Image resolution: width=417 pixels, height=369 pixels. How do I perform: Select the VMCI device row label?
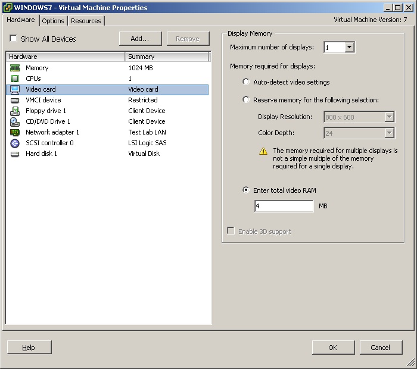(43, 100)
